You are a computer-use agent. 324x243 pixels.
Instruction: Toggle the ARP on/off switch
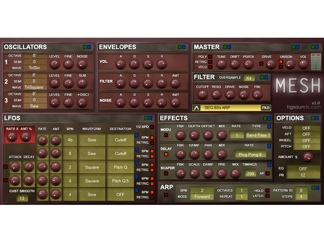tap(166, 195)
